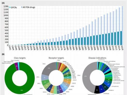Click the DRD2 label beside Receptor targets

pyautogui.click(x=39, y=83)
